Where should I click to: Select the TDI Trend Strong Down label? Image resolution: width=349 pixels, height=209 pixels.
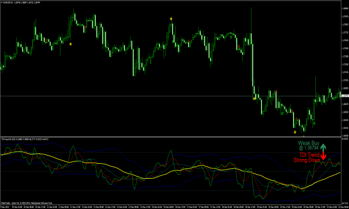[x=307, y=157]
